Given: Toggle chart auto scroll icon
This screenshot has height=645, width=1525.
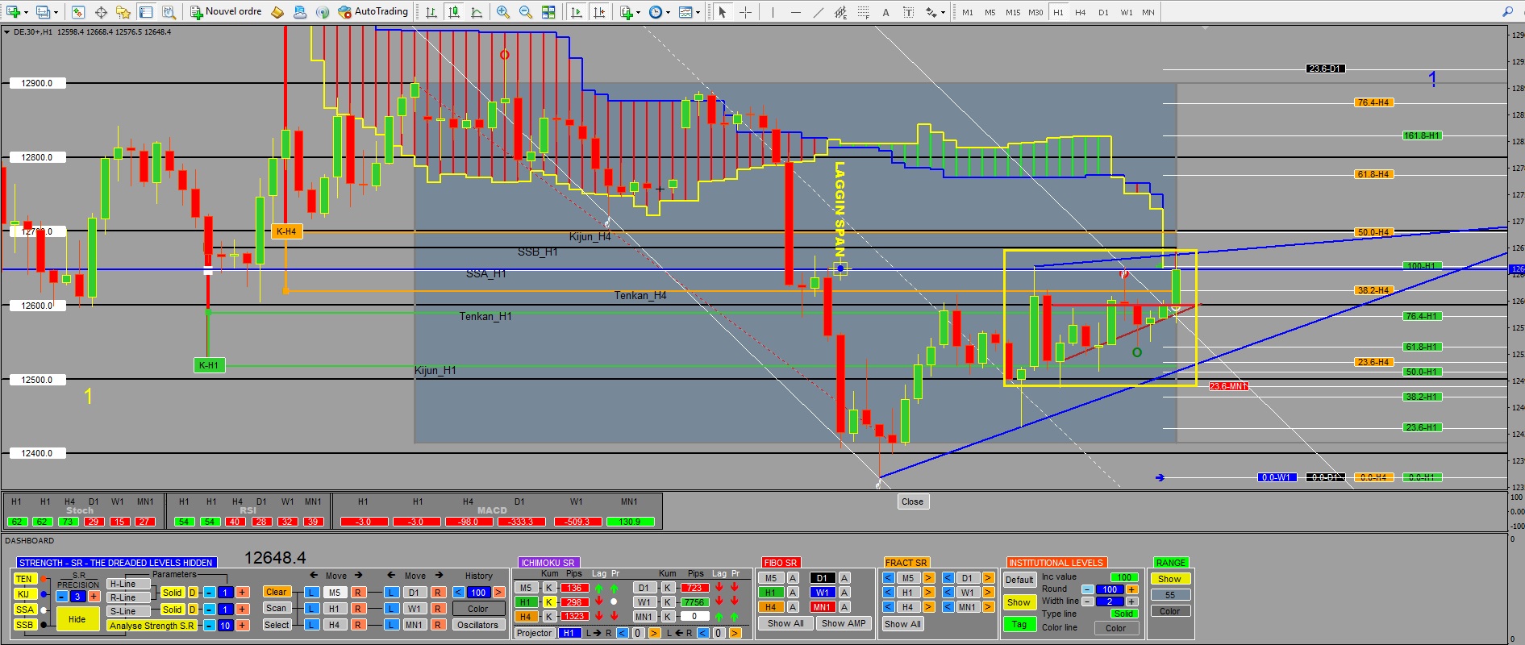Looking at the screenshot, I should (577, 12).
